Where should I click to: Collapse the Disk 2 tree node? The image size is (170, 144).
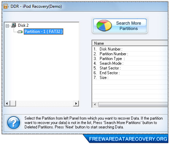click(7, 26)
